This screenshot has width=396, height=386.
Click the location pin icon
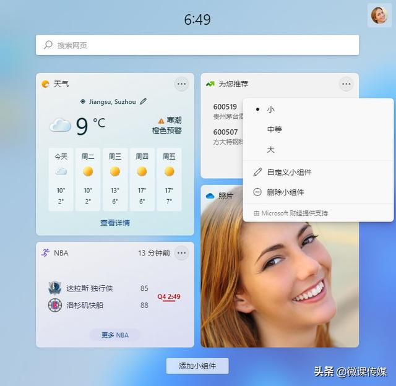coord(82,101)
